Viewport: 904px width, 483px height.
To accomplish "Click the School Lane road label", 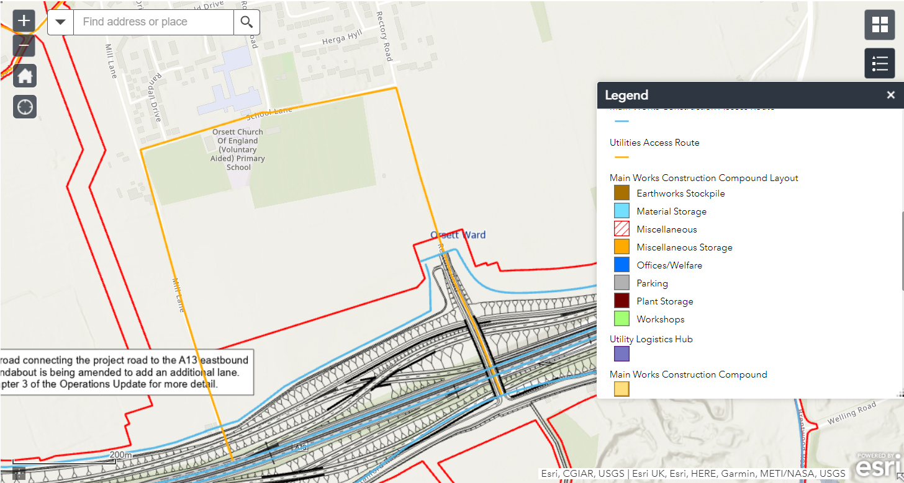I will pyautogui.click(x=269, y=113).
